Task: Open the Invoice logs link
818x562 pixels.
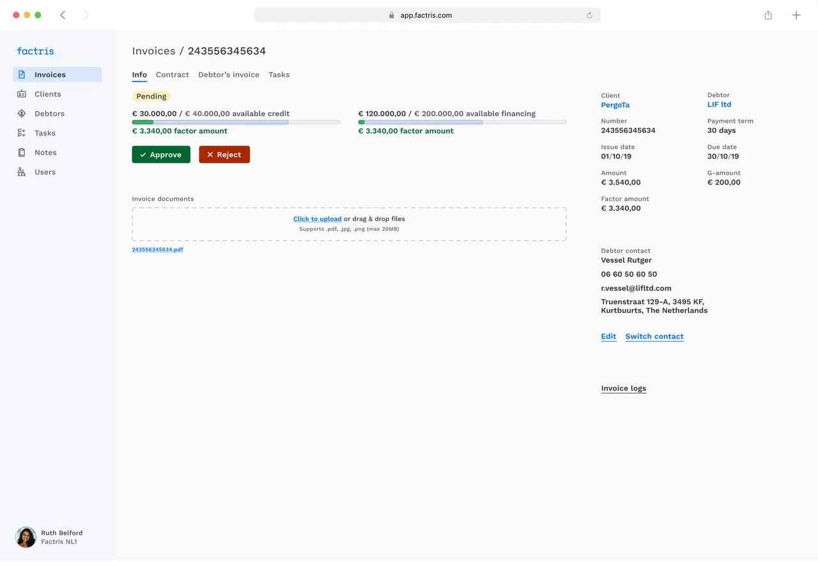Action: point(624,388)
